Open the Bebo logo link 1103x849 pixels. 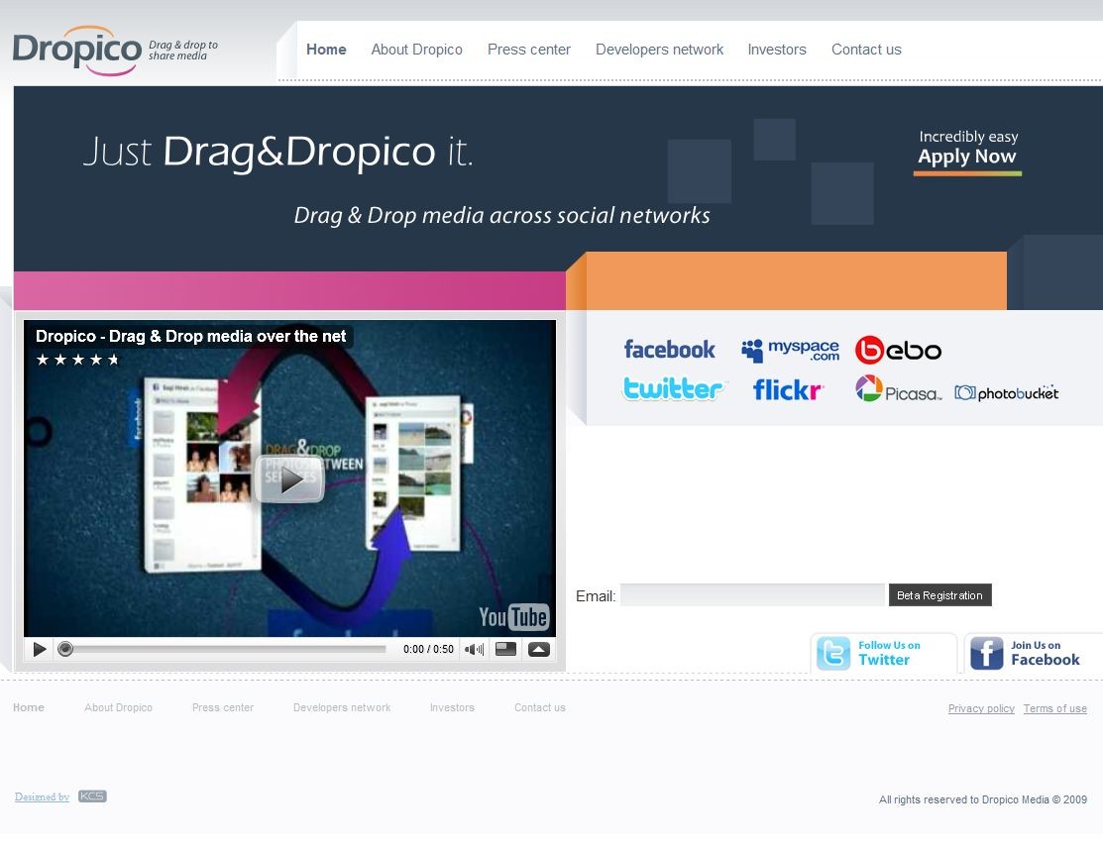click(x=898, y=351)
